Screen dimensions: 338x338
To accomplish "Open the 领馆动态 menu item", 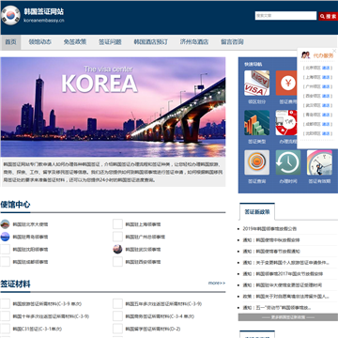I will 40,42.
